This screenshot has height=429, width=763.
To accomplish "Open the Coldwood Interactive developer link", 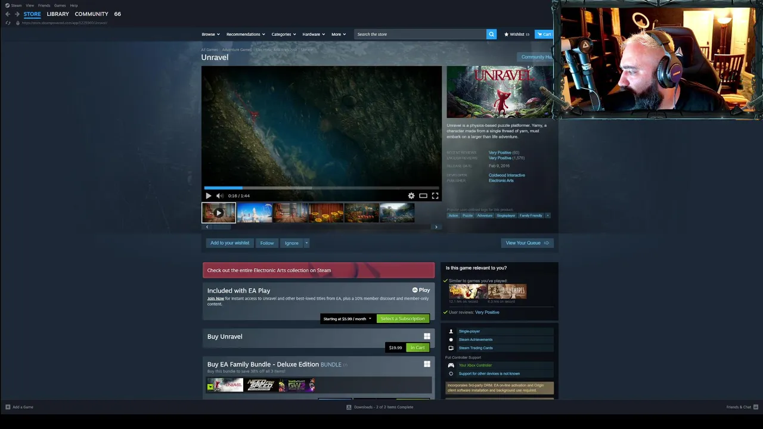I will (x=507, y=175).
